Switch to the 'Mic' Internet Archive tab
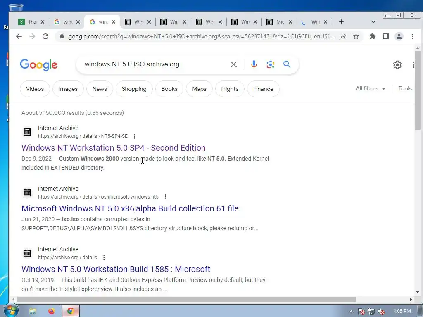The height and width of the screenshot is (317, 423). pos(276,22)
